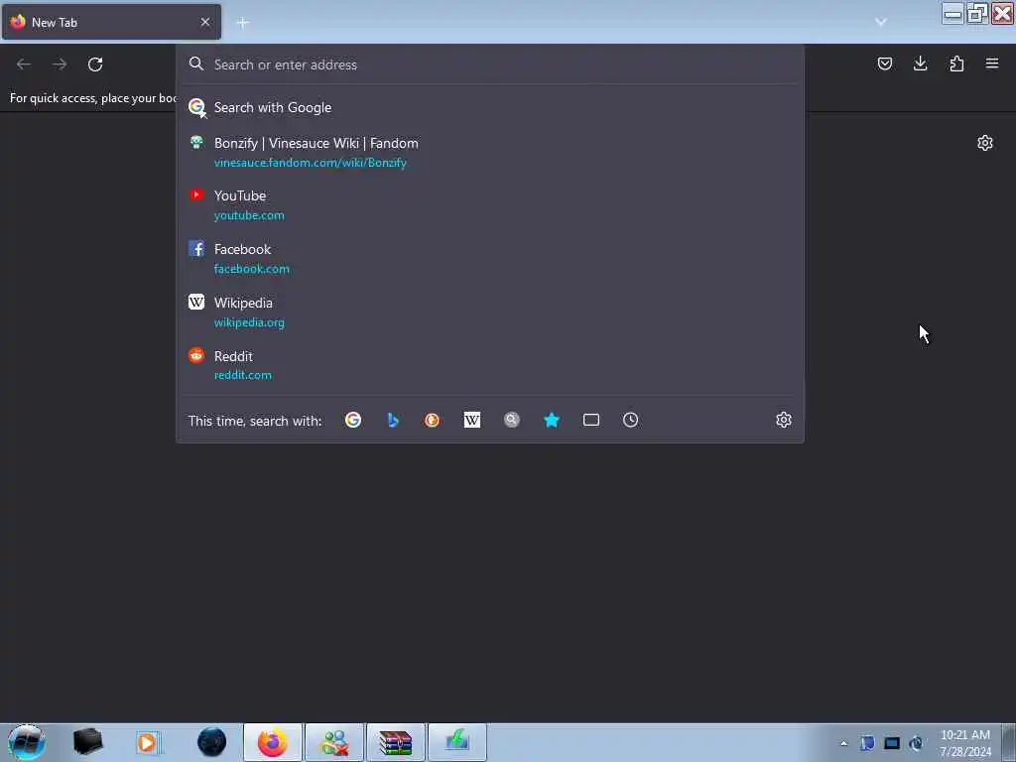This screenshot has height=762, width=1016.
Task: Click the vinesauce.fandom.com/wiki/Bonzify URL
Action: (311, 163)
